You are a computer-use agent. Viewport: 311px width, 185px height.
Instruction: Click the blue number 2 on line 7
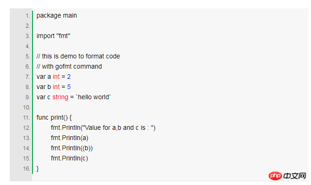69,77
